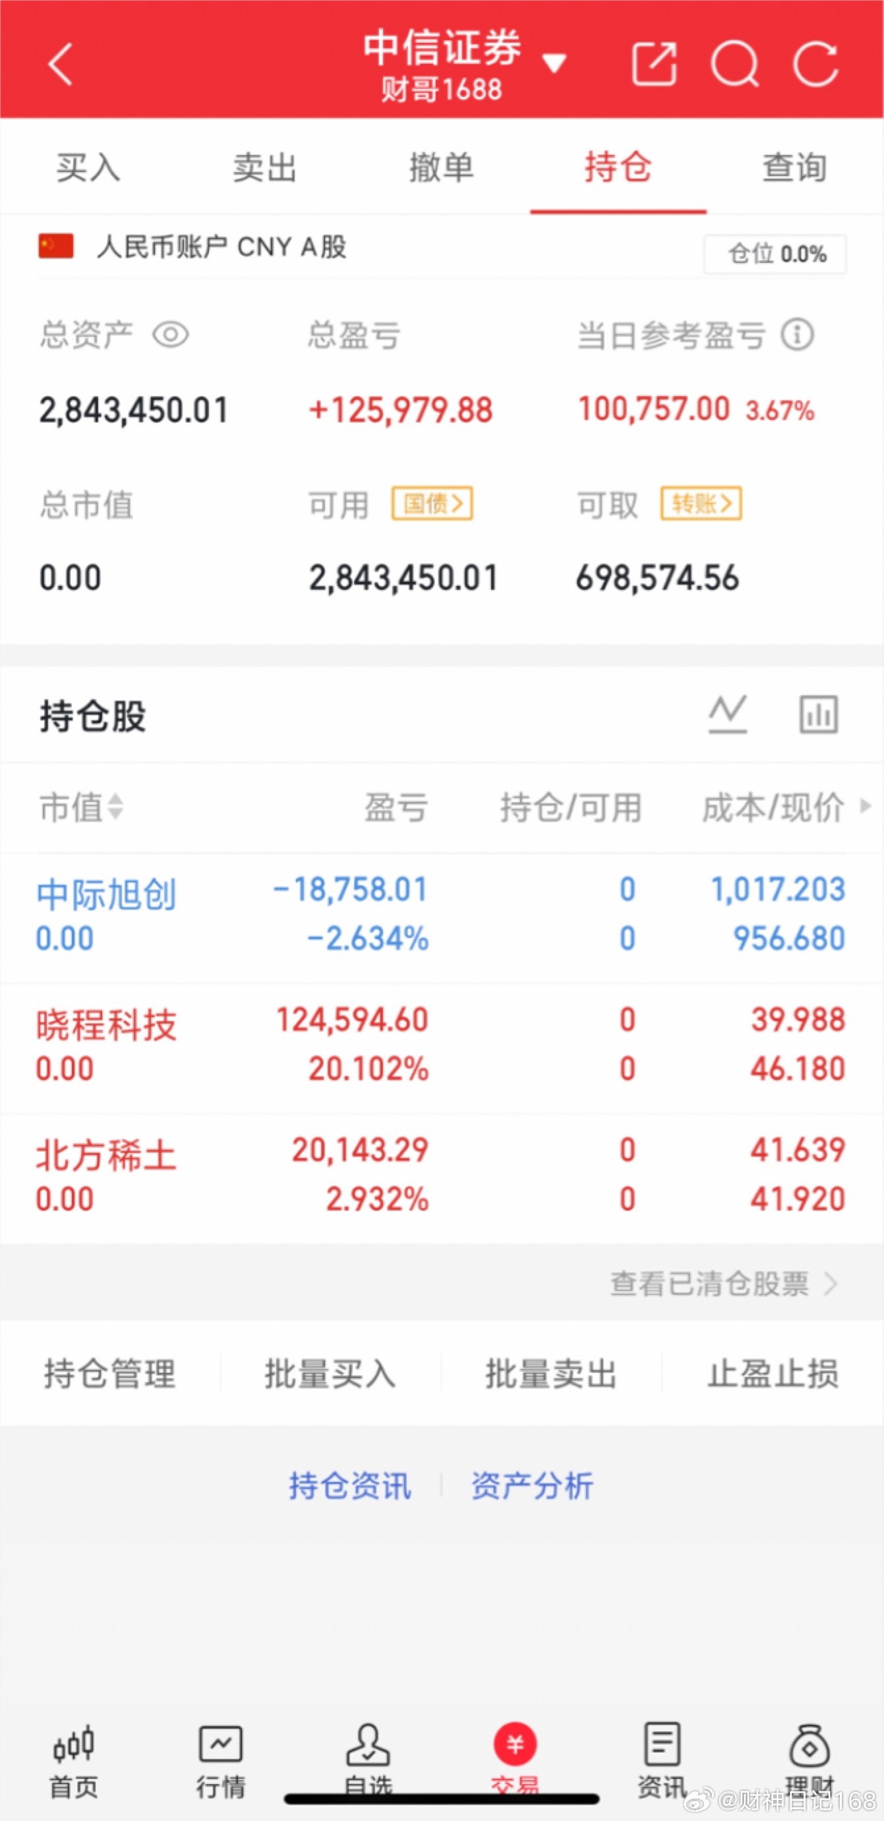
Task: Tap the -18,758.01 loss value
Action: coord(351,890)
